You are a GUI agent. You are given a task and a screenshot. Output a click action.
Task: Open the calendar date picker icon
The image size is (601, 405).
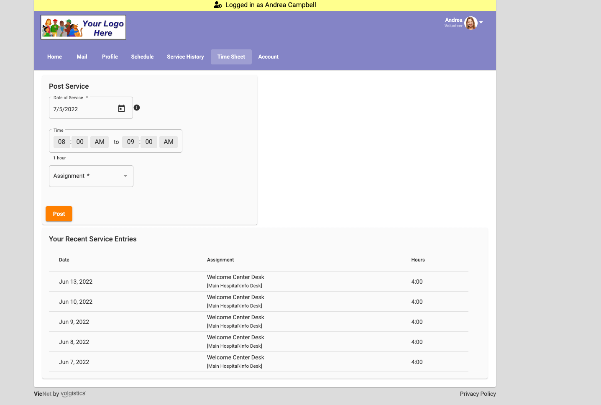point(121,108)
